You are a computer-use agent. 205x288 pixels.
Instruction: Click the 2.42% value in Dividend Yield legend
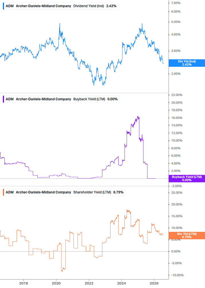coord(112,6)
